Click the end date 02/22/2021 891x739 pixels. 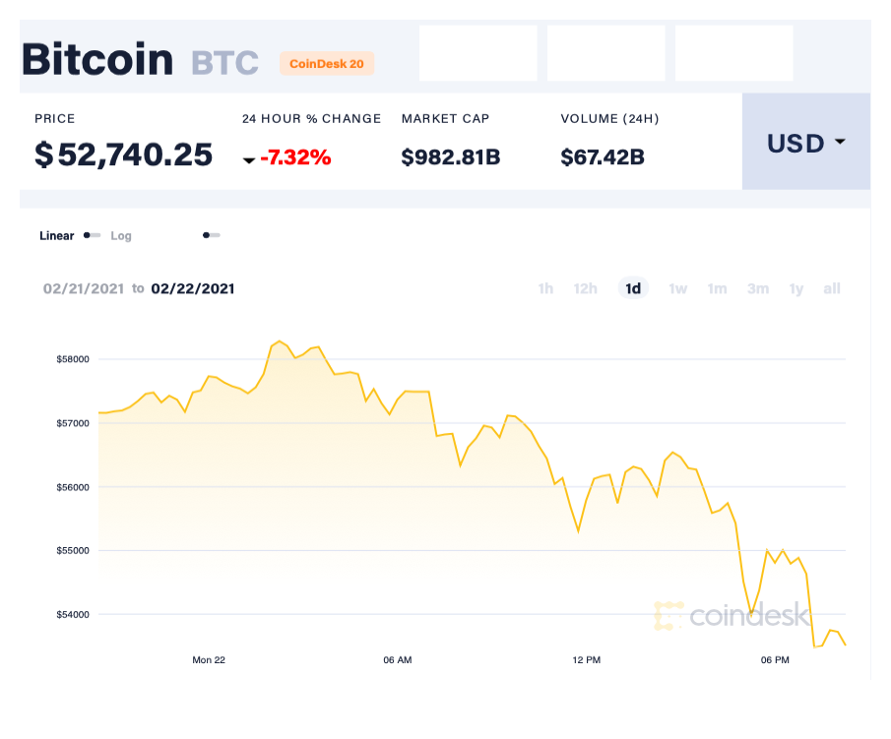192,289
